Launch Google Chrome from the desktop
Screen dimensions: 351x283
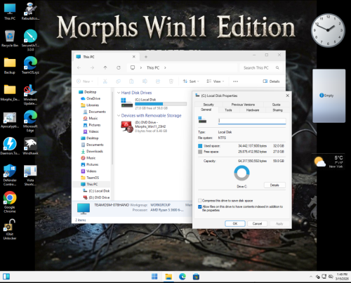click(10, 202)
